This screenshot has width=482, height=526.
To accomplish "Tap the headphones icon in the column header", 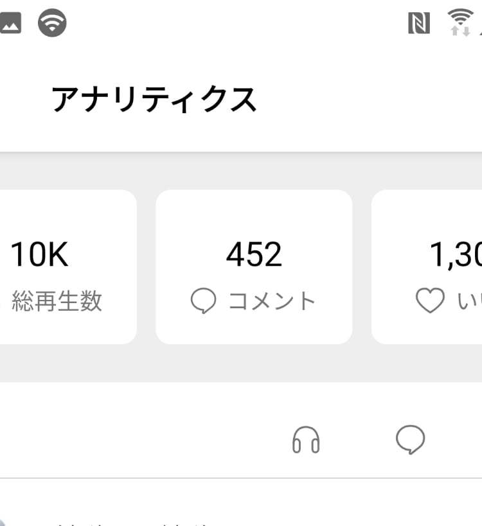I will coord(306,441).
